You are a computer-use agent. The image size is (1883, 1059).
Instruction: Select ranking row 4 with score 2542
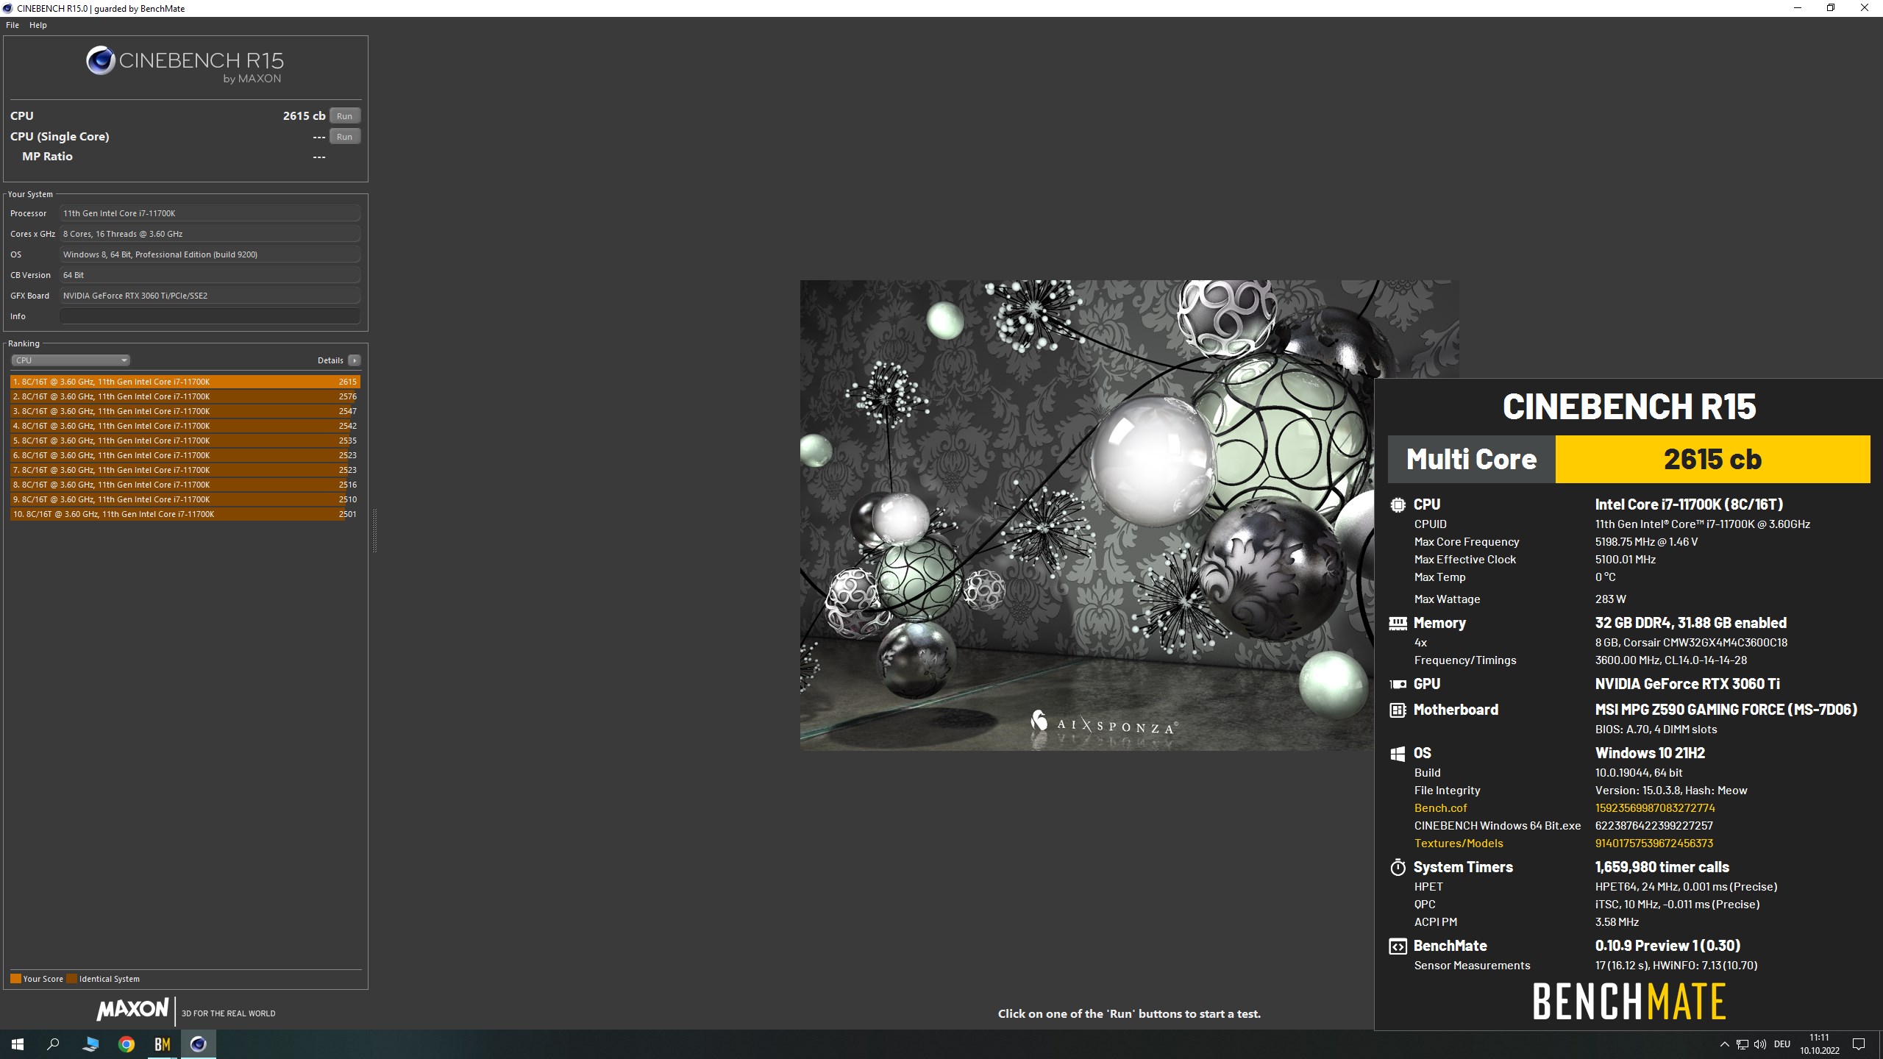(185, 426)
